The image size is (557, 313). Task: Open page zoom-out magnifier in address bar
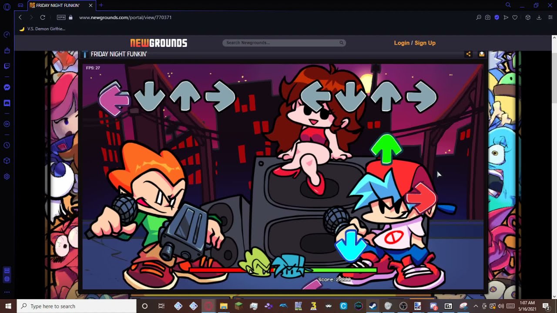click(479, 17)
